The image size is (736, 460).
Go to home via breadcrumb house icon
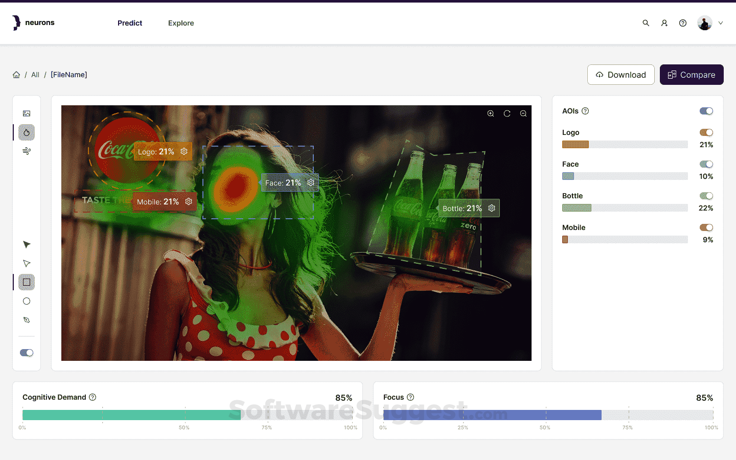tap(16, 75)
